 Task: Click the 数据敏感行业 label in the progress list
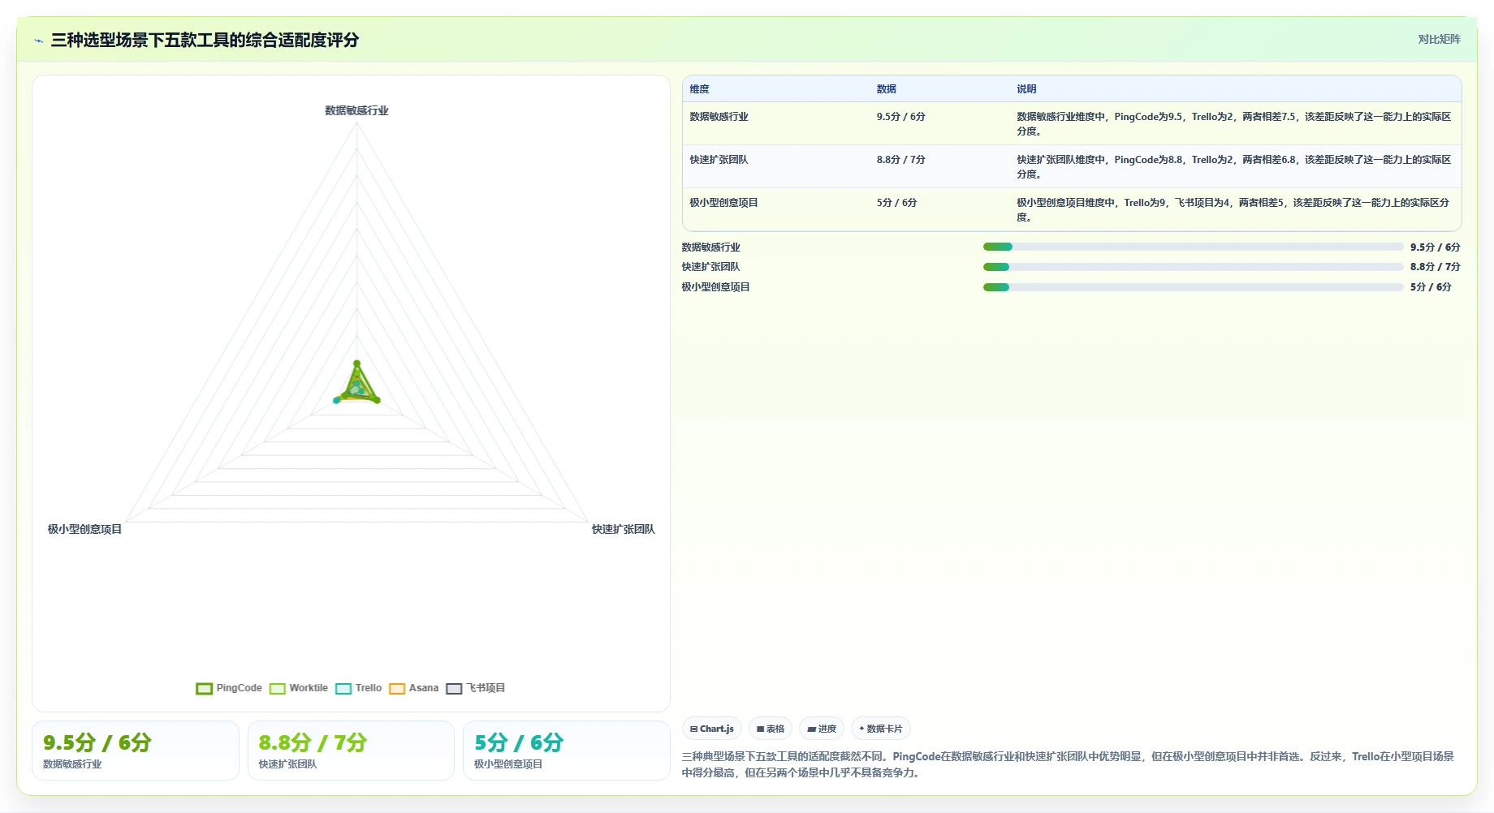710,247
